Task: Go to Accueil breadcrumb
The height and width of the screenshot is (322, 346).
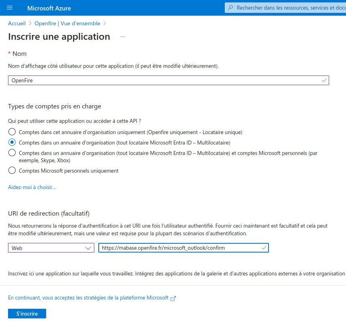Action: pyautogui.click(x=17, y=23)
